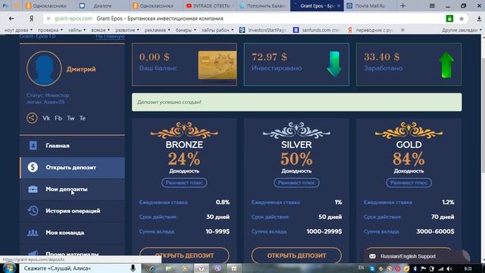Viewport: 485px width, 273px height.
Task: Open История операций menu item
Action: click(73, 211)
